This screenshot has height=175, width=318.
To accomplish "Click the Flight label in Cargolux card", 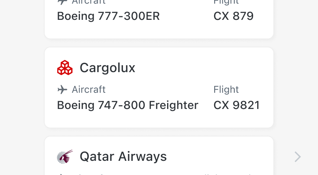I will [x=226, y=90].
